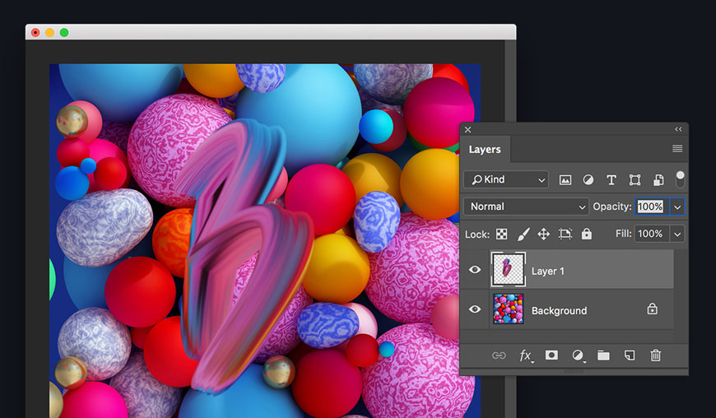Expand the Fill slider arrow
The height and width of the screenshot is (418, 716).
click(x=677, y=235)
